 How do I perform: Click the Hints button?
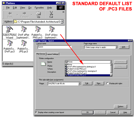tap(120, 67)
